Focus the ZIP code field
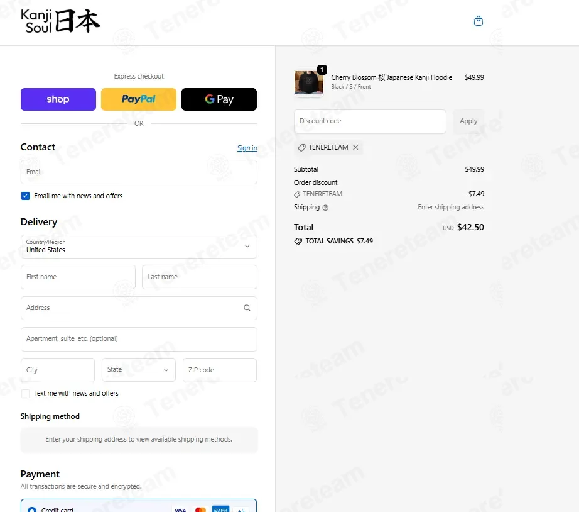 coord(219,370)
